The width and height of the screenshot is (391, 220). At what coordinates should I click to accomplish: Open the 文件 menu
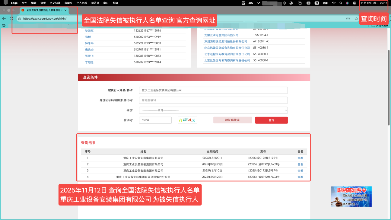coord(24,3)
